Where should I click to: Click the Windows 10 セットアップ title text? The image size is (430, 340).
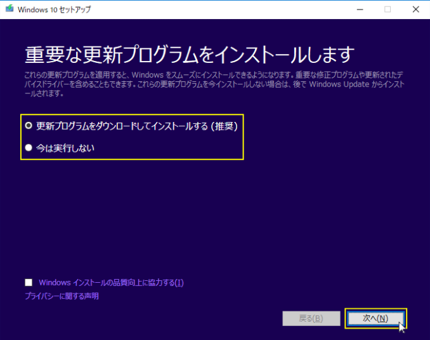coord(54,10)
